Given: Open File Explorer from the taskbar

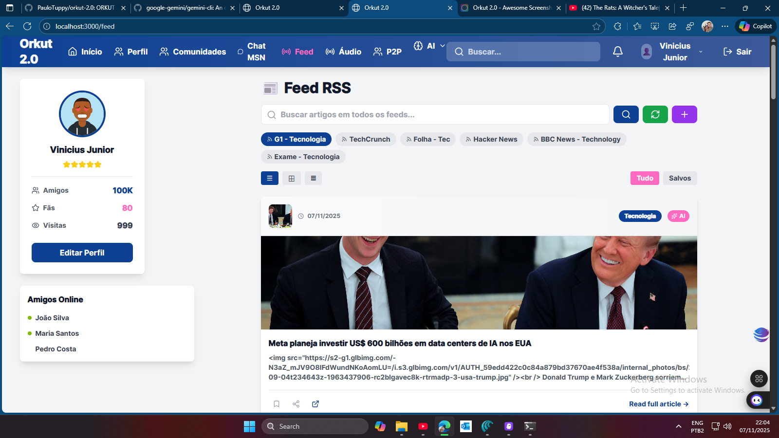Looking at the screenshot, I should tap(402, 426).
